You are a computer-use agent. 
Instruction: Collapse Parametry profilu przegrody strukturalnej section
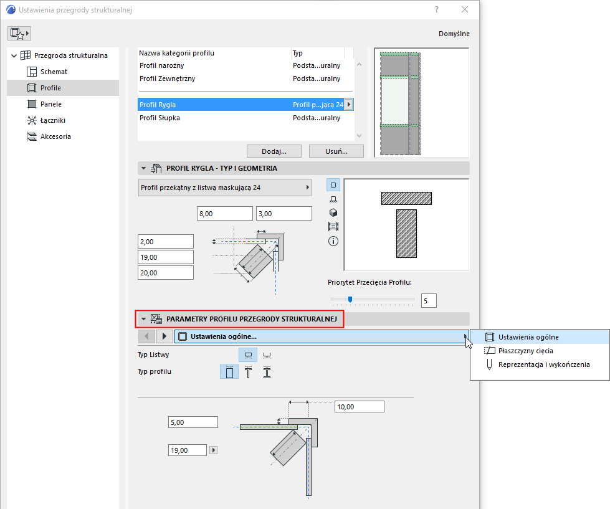tap(143, 319)
